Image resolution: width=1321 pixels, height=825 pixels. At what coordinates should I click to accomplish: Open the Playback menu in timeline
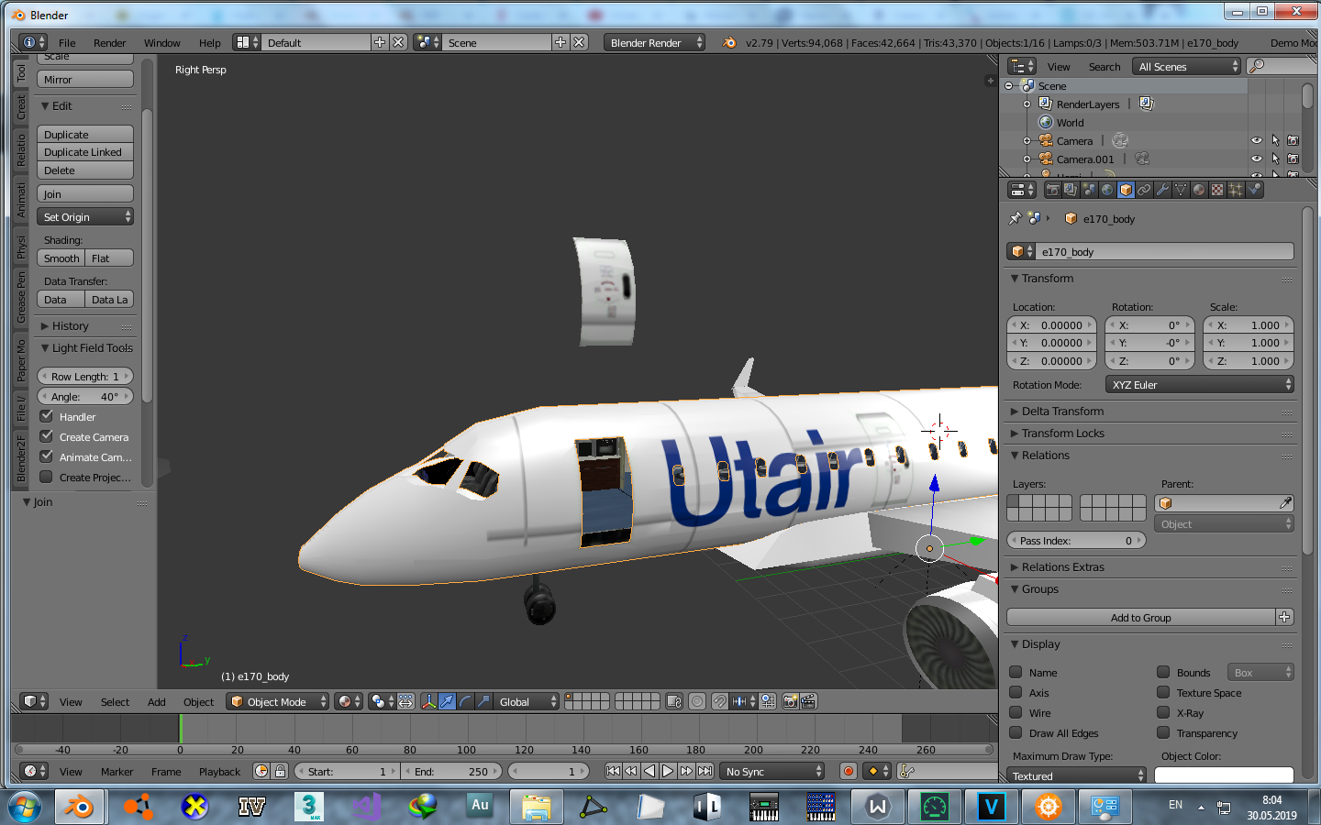point(219,771)
